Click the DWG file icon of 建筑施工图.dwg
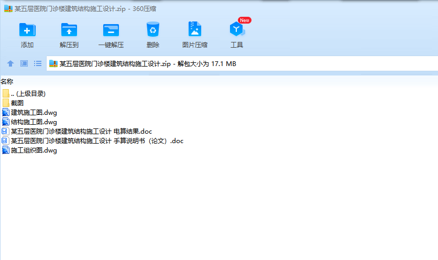This screenshot has height=260, width=438. coord(6,112)
